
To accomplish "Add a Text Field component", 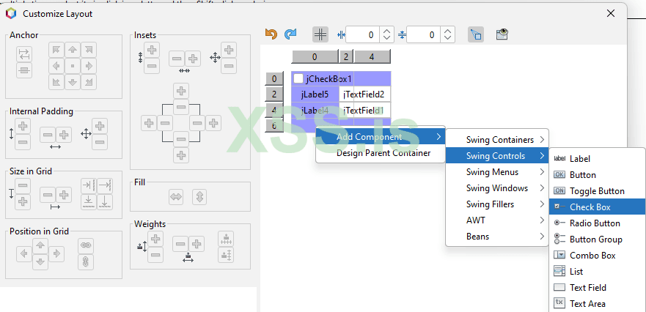I will point(598,287).
